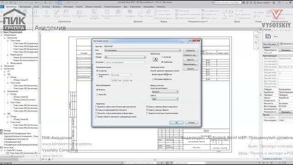Screen dimensions: 293x165
Task: Click the steering wheel navigation icon in view
Action: click(x=256, y=36)
